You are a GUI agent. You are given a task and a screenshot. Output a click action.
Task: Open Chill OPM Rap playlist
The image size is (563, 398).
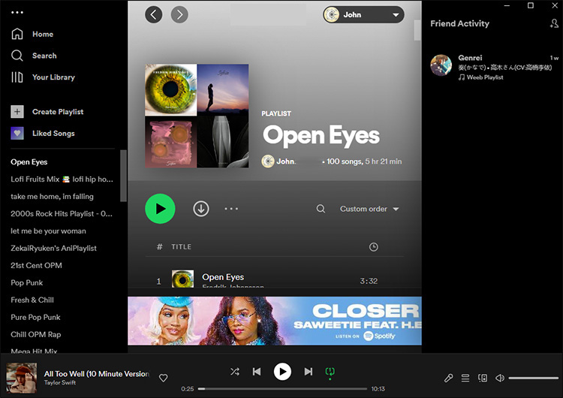pos(36,334)
